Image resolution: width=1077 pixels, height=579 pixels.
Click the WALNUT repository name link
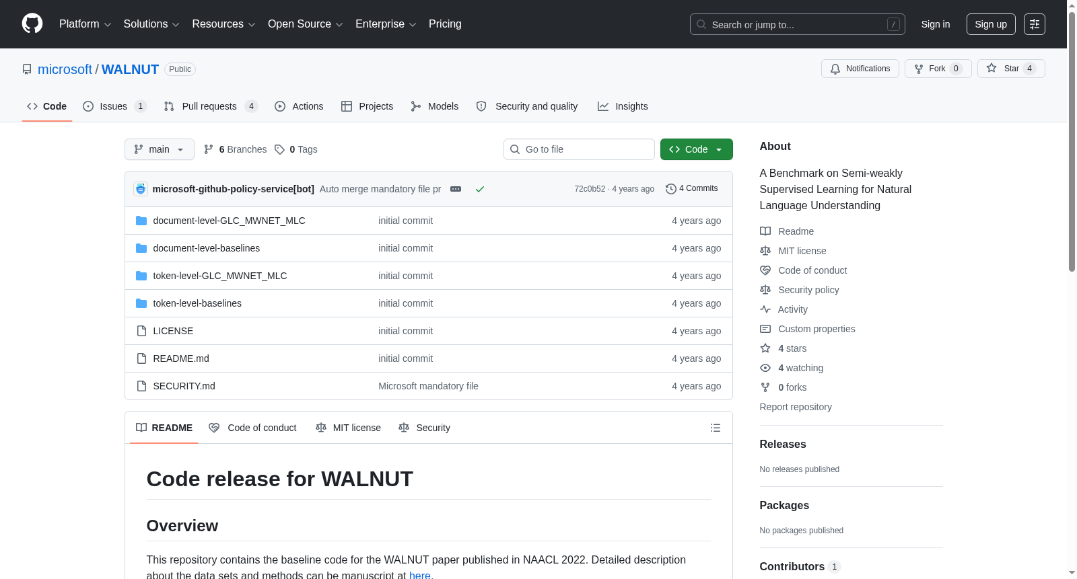coord(130,69)
